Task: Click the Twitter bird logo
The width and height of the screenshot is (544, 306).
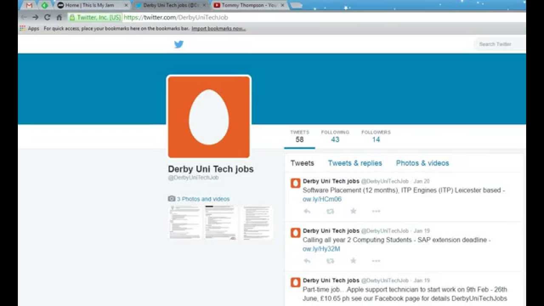Action: tap(179, 44)
